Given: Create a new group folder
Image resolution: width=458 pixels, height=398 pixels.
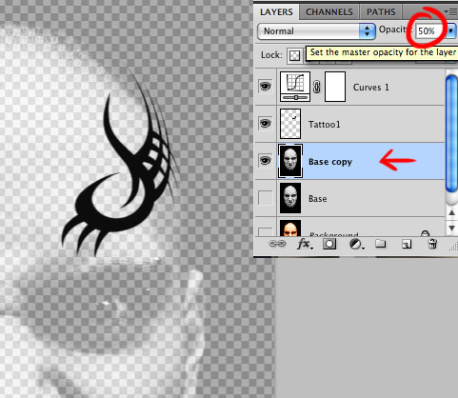Looking at the screenshot, I should click(x=380, y=244).
